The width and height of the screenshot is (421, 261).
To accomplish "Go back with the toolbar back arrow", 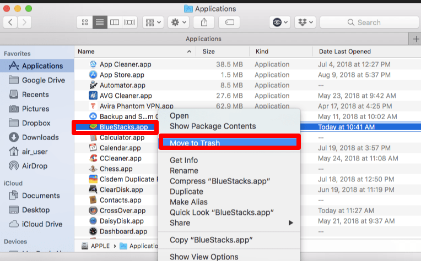I will [x=10, y=22].
